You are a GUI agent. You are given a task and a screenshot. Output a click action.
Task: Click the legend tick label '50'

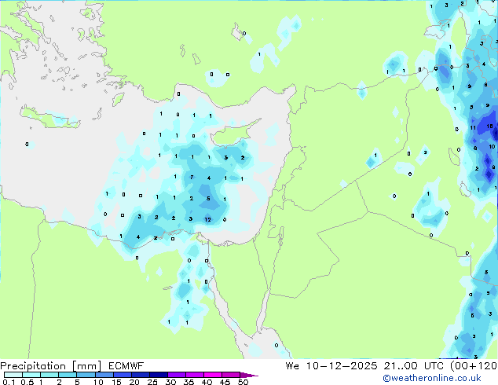(244, 382)
